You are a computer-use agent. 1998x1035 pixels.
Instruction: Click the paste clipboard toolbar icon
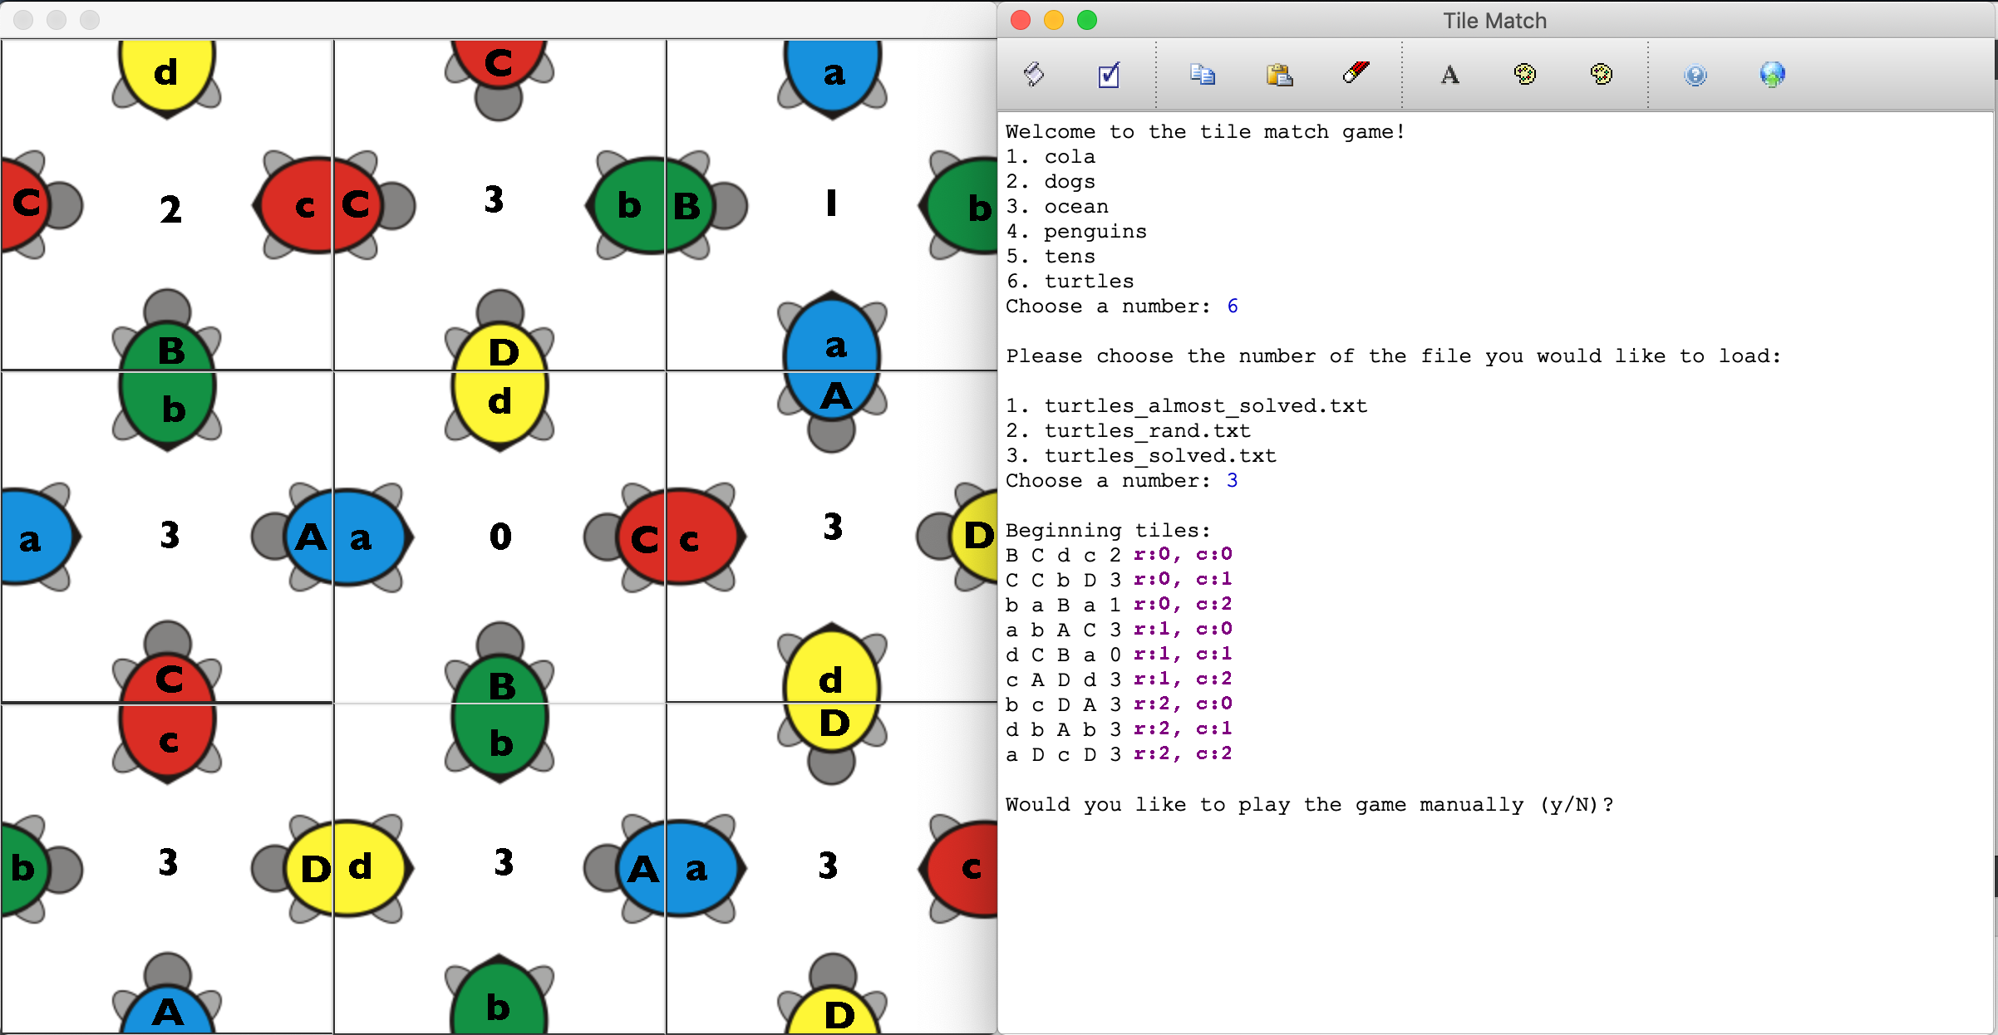pos(1279,75)
